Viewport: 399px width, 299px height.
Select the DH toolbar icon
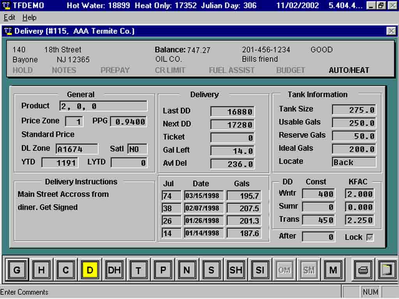(x=114, y=269)
